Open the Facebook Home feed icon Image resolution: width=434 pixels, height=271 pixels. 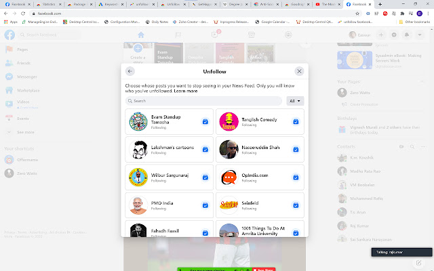point(141,35)
